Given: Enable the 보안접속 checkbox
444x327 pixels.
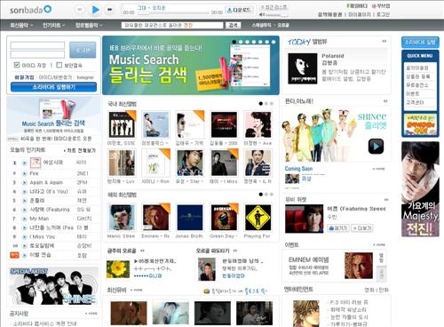Looking at the screenshot, I should 59,65.
